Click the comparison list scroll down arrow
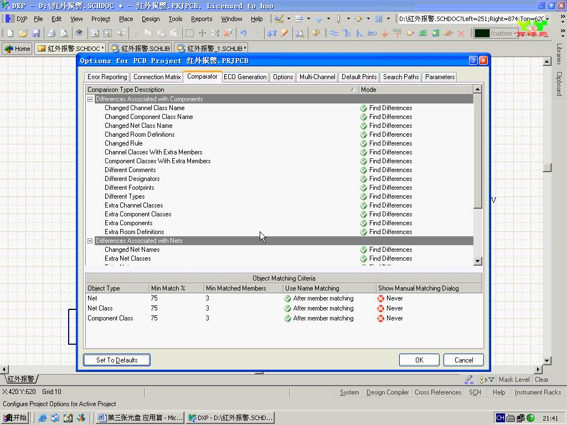Viewport: 567px width, 425px height. click(478, 261)
